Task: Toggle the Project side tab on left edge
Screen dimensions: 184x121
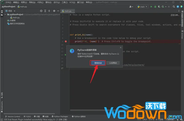Action: pos(2,13)
